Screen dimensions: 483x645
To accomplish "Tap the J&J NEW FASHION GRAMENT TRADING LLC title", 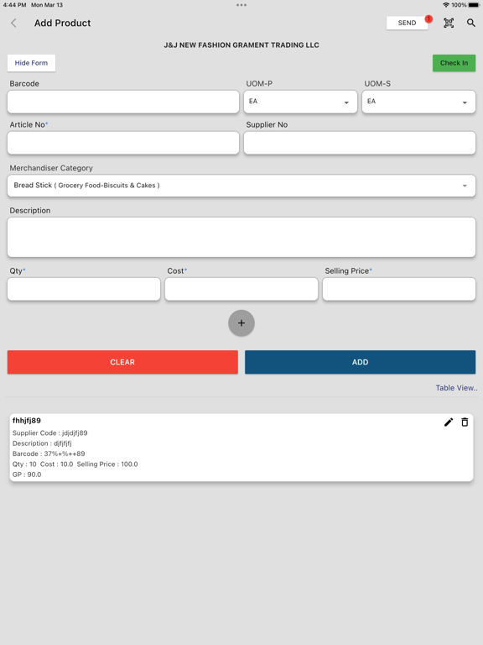I will (241, 45).
